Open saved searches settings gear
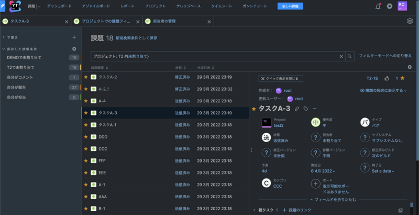419x215 pixels. click(74, 49)
